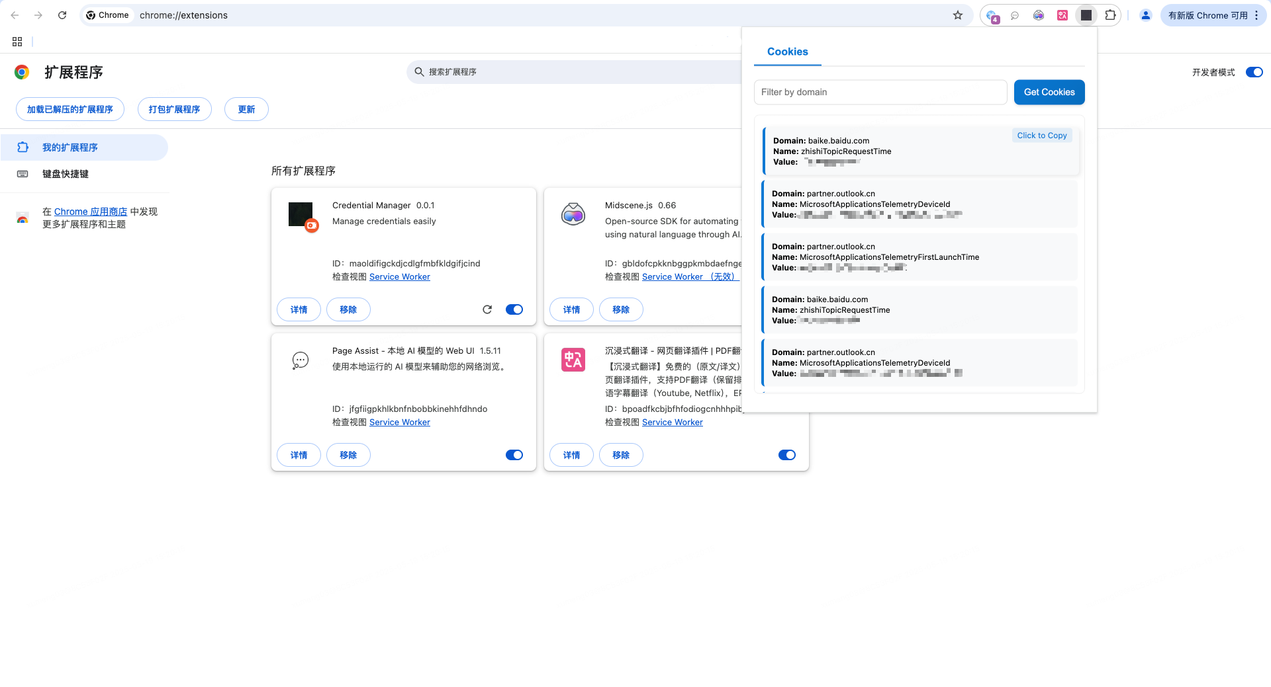The height and width of the screenshot is (687, 1271).
Task: Reload the Credential Manager extension
Action: 487,309
